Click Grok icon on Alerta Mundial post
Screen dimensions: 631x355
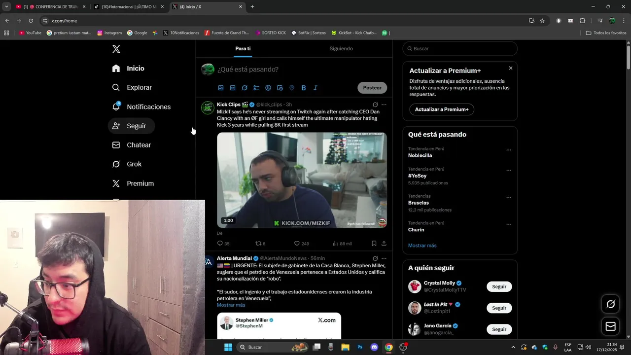tap(375, 258)
